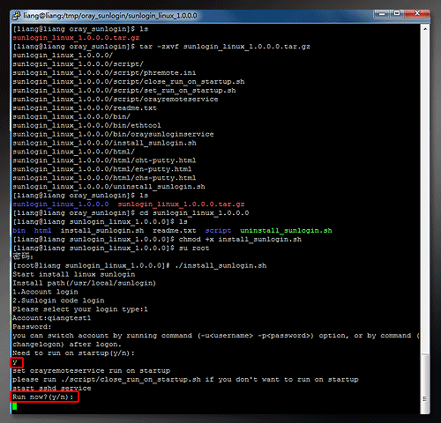Click the 2.Sunlogin code login option line
The image size is (441, 423).
tap(58, 301)
